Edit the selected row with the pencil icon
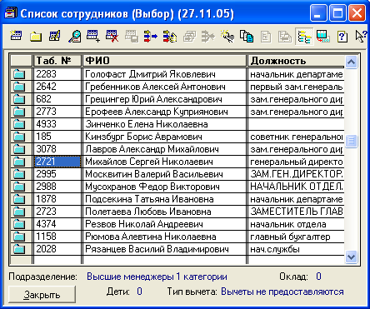 (x=55, y=36)
